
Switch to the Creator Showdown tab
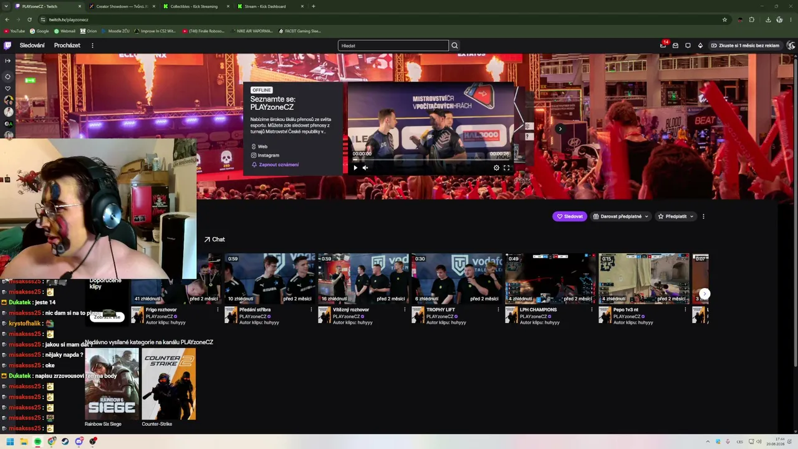(122, 6)
